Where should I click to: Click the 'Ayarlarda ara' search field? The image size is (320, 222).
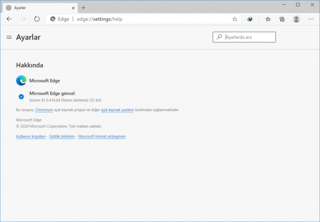249,37
